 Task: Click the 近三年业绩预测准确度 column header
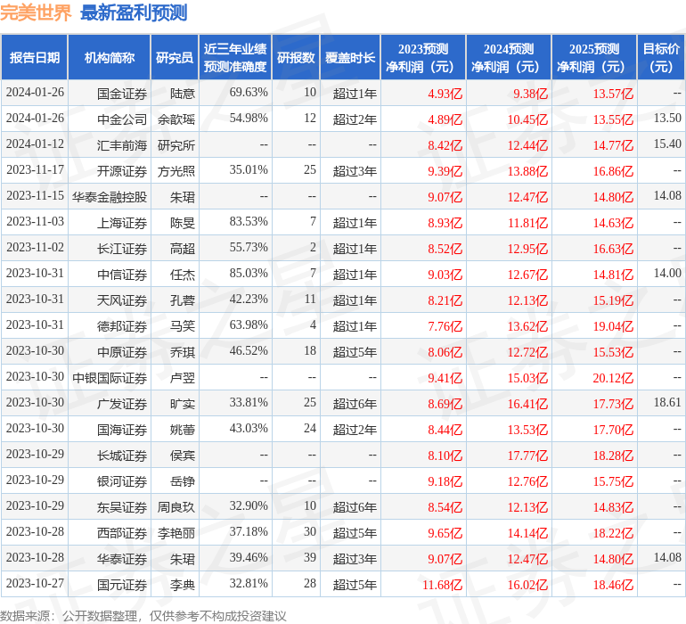[x=235, y=57]
